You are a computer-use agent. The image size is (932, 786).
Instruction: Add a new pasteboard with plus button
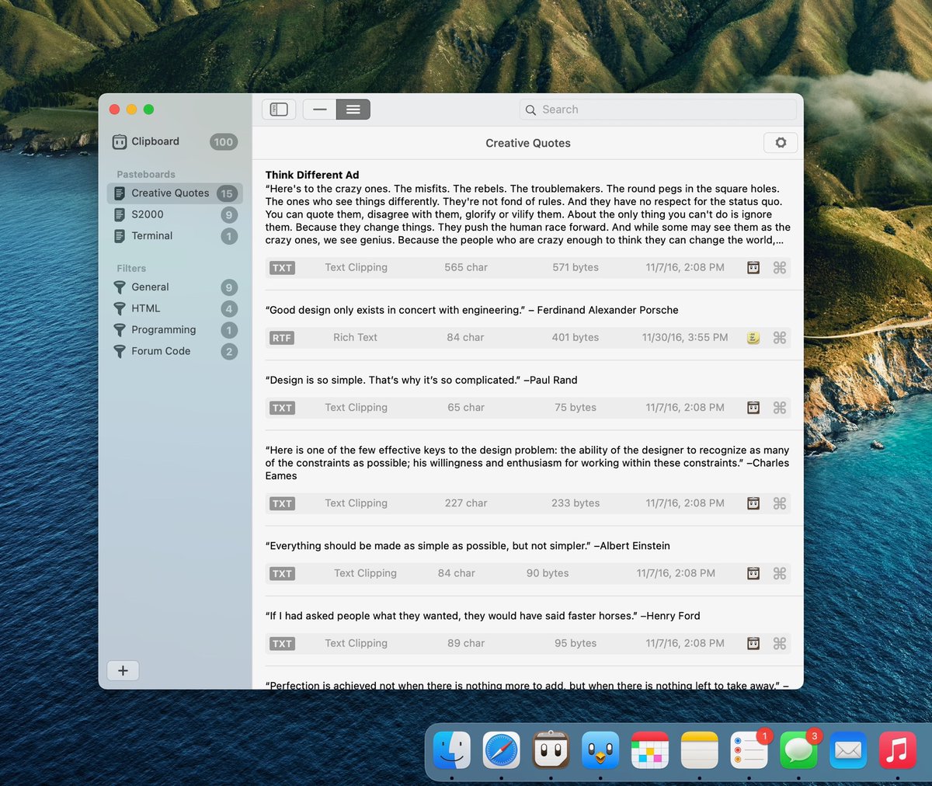pyautogui.click(x=123, y=670)
